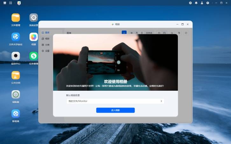Screen dimensions: 231x144
Task: Launch the 文件共享协议 app icon
Action: point(16,37)
